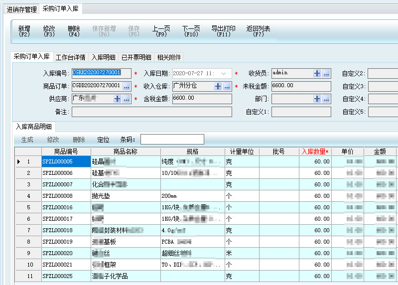The height and width of the screenshot is (285, 398).
Task: Click the 计量单位 column header
Action: click(242, 151)
